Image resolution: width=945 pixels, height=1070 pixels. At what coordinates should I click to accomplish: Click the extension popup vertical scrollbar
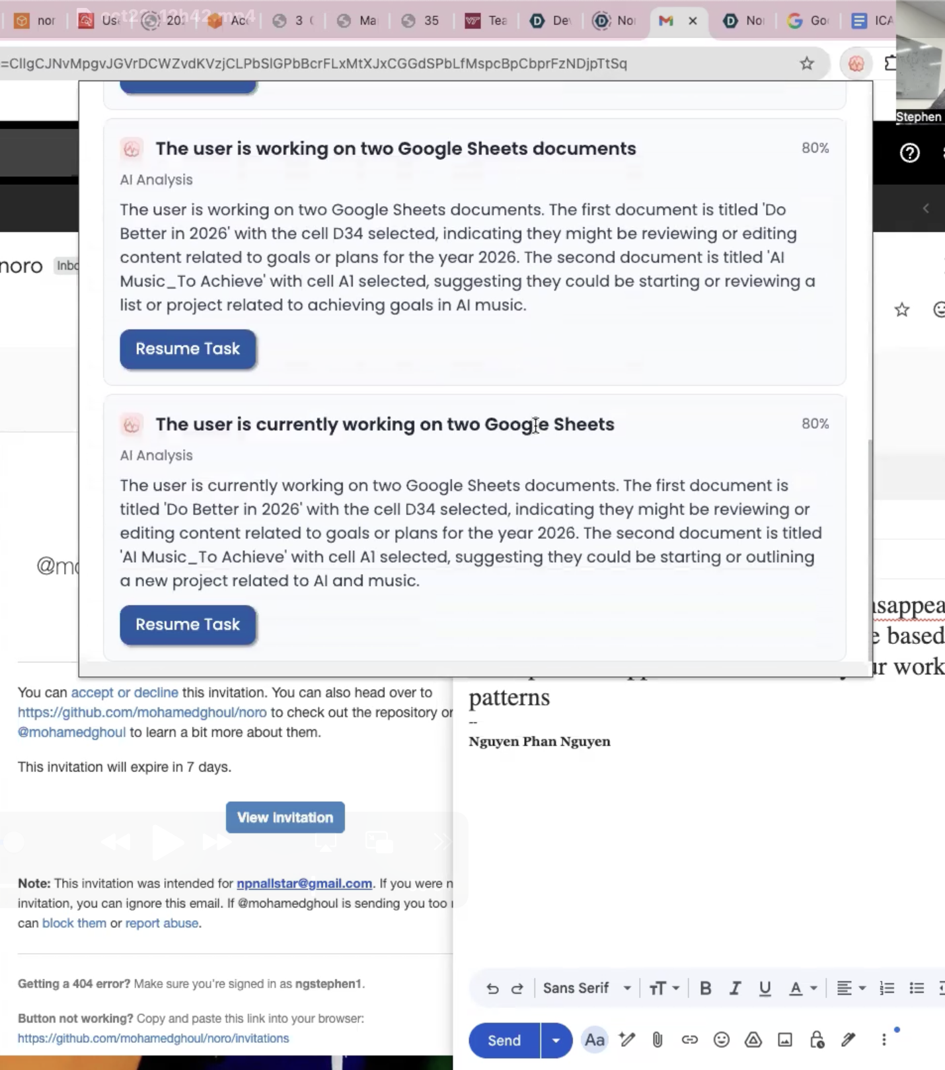coord(870,549)
